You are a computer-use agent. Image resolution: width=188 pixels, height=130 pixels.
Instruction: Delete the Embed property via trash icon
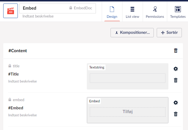click(175, 114)
